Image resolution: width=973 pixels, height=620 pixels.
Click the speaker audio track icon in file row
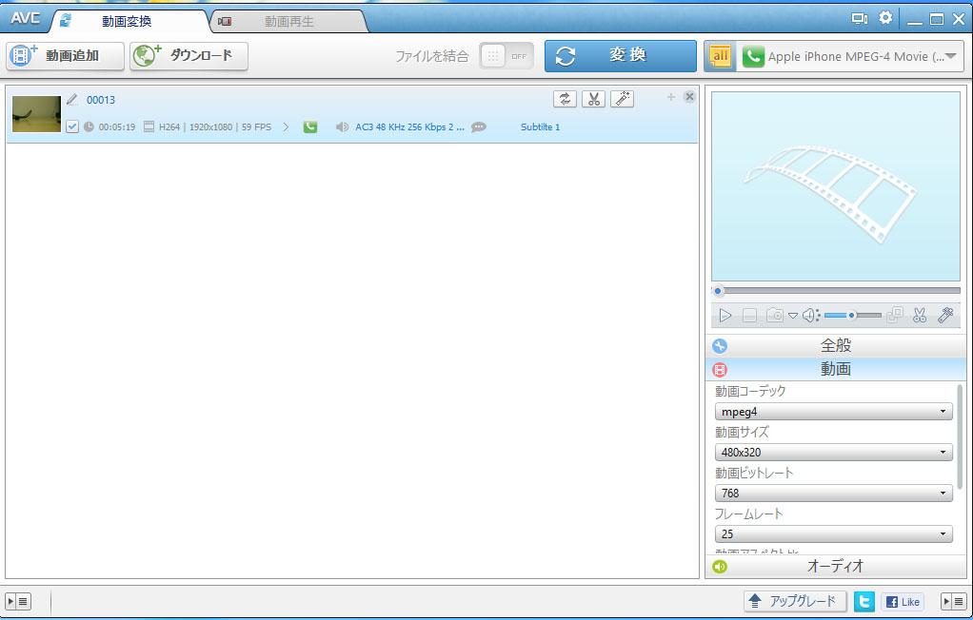point(342,126)
